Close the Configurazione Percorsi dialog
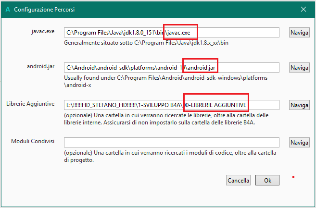This screenshot has width=316, height=208. tap(303, 9)
